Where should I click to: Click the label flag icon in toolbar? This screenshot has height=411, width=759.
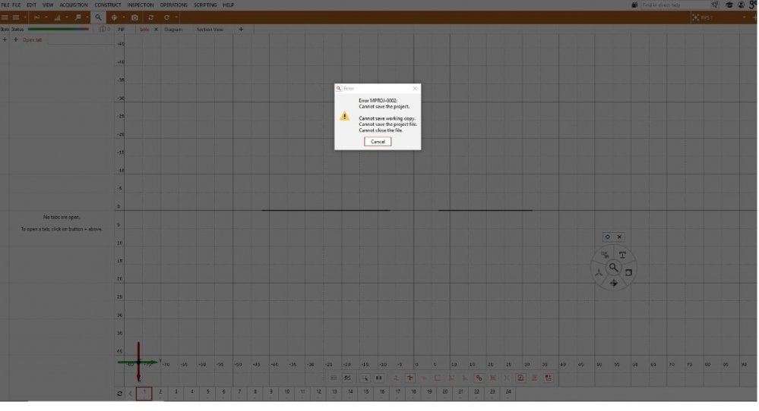(x=78, y=17)
